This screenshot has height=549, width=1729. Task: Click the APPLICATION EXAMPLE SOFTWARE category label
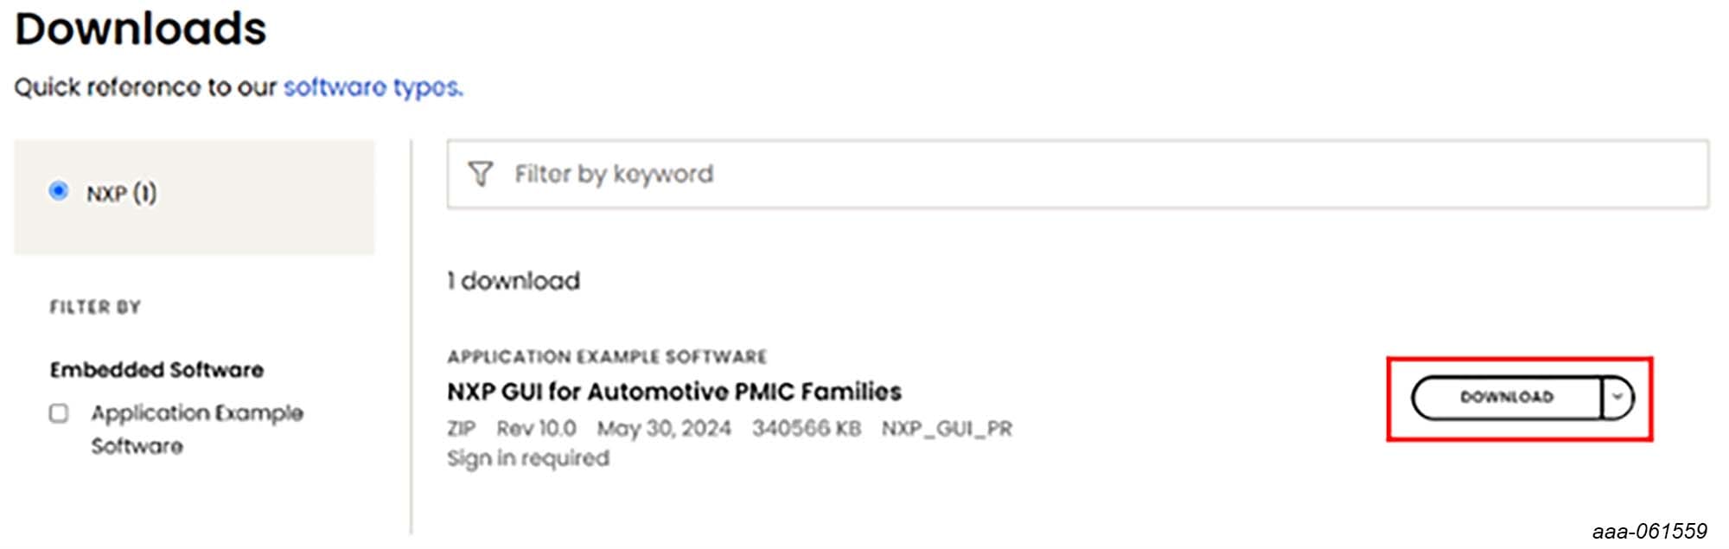coord(609,355)
